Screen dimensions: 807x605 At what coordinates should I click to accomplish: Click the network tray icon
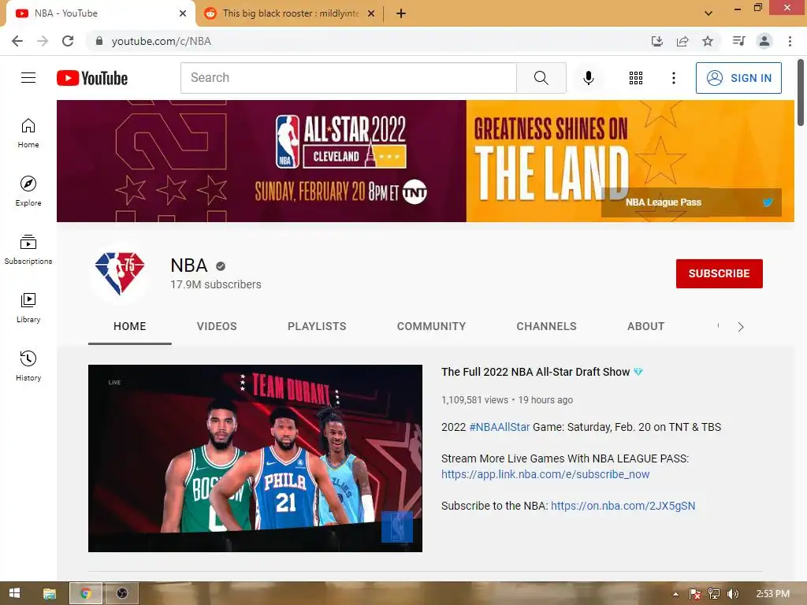tap(713, 594)
